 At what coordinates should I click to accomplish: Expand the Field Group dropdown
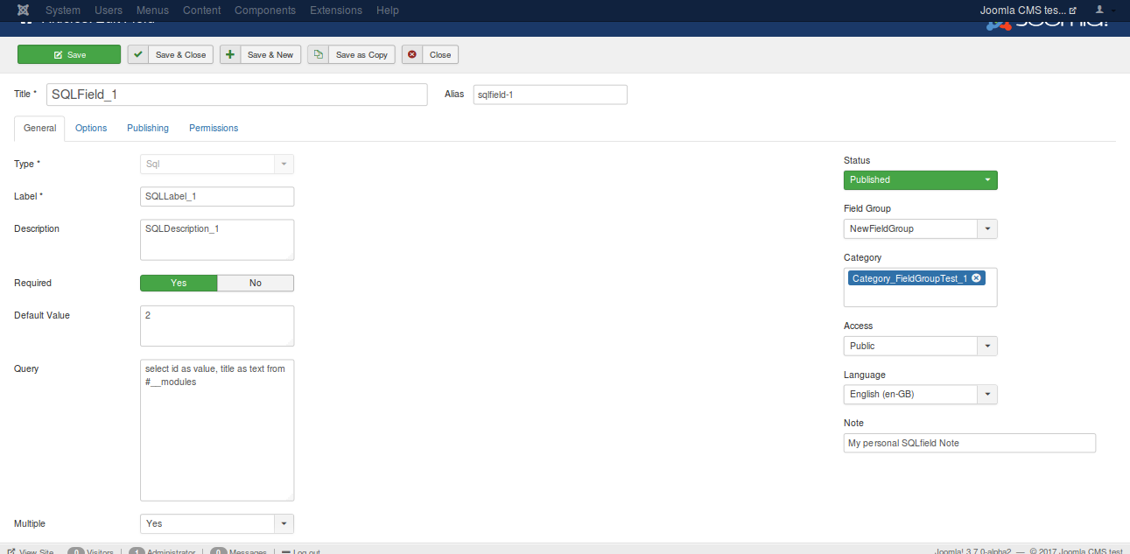click(920, 228)
